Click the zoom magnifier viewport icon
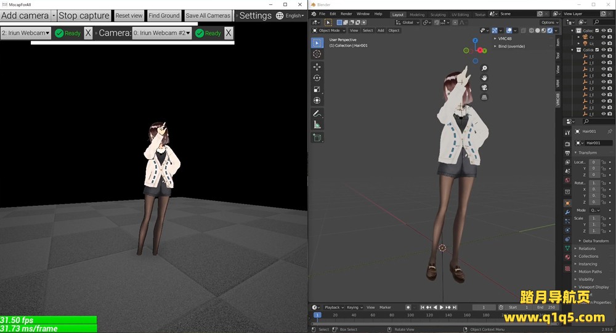616x333 pixels. coord(484,68)
